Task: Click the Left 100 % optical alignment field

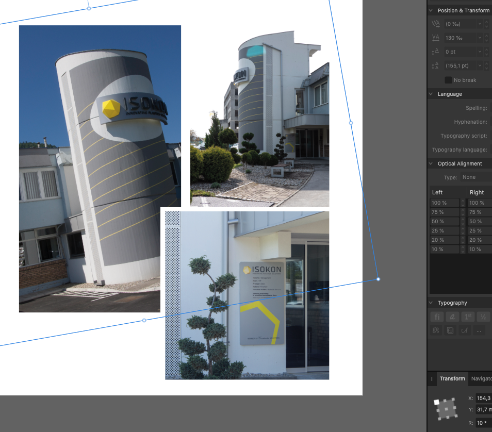Action: [445, 203]
